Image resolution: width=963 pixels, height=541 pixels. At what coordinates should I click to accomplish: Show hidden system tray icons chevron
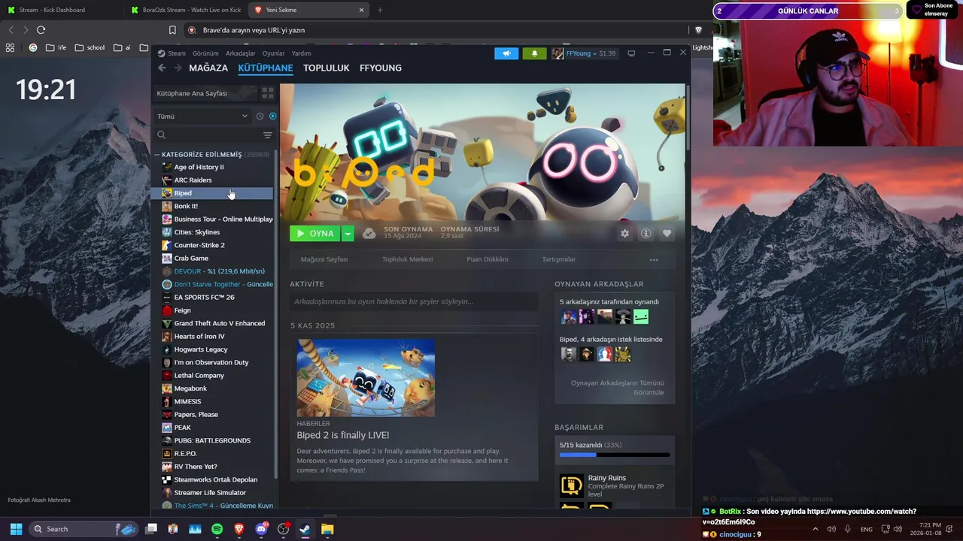click(815, 529)
